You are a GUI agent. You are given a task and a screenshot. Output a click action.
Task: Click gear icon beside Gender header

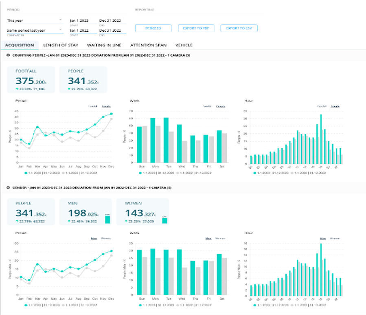pos(8,187)
